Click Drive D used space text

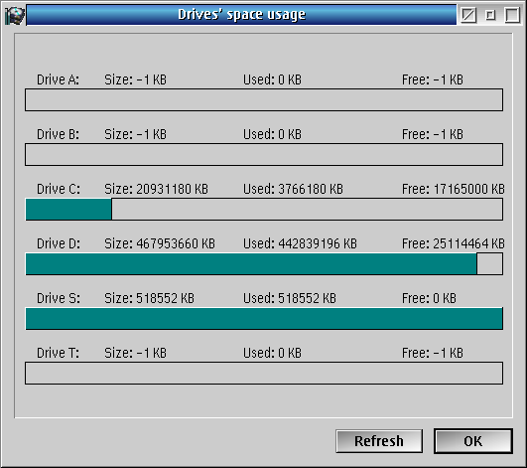pos(300,243)
